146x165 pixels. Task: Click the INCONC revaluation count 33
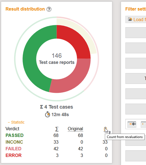point(105,142)
